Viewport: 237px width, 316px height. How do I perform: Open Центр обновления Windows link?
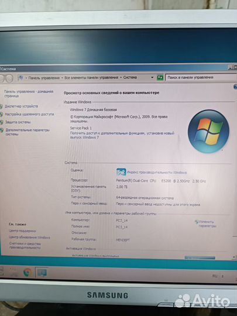(29, 237)
